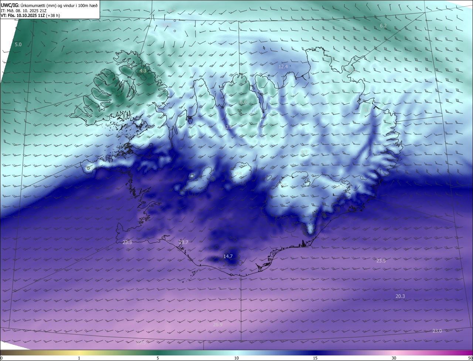Image resolution: width=473 pixels, height=361 pixels.
Task: Select the 23.0 value label on the map
Action: click(x=437, y=331)
